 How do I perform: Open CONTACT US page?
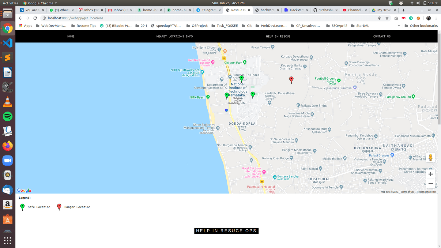(x=382, y=36)
